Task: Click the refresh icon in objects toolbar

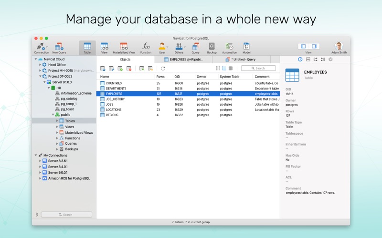Action: 163,69
